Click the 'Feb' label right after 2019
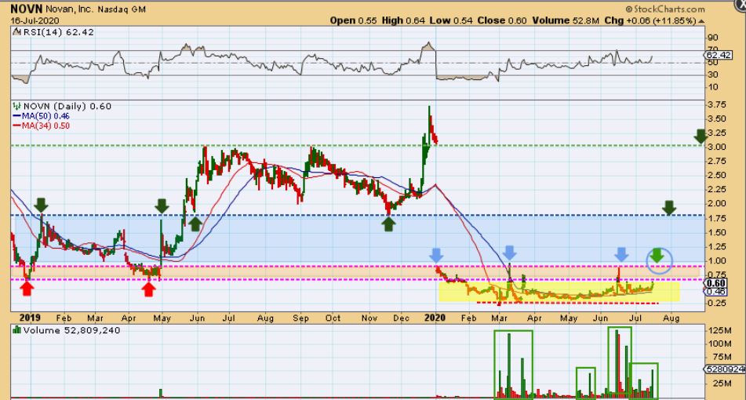The image size is (746, 400). (64, 318)
